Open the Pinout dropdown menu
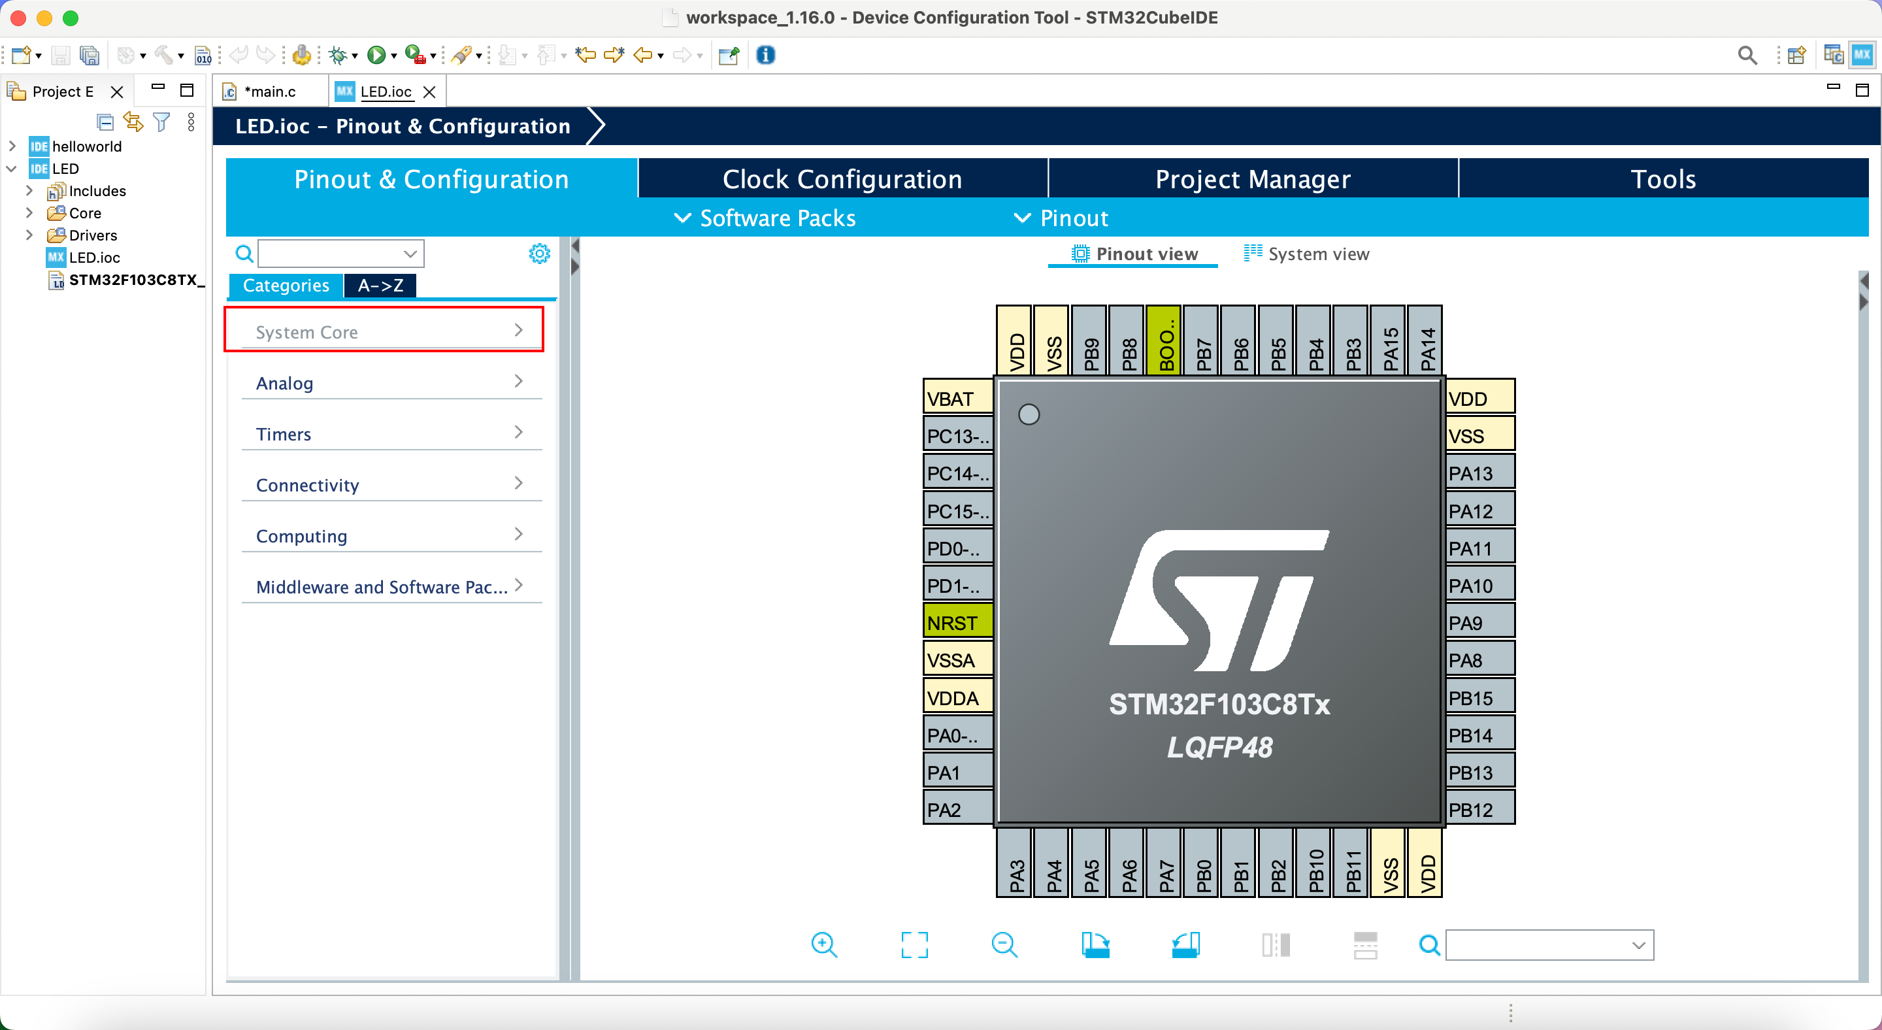This screenshot has width=1882, height=1030. (1061, 218)
